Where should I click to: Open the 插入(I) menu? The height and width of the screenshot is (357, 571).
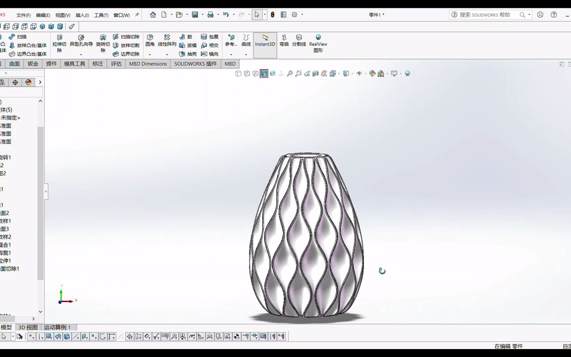82,15
